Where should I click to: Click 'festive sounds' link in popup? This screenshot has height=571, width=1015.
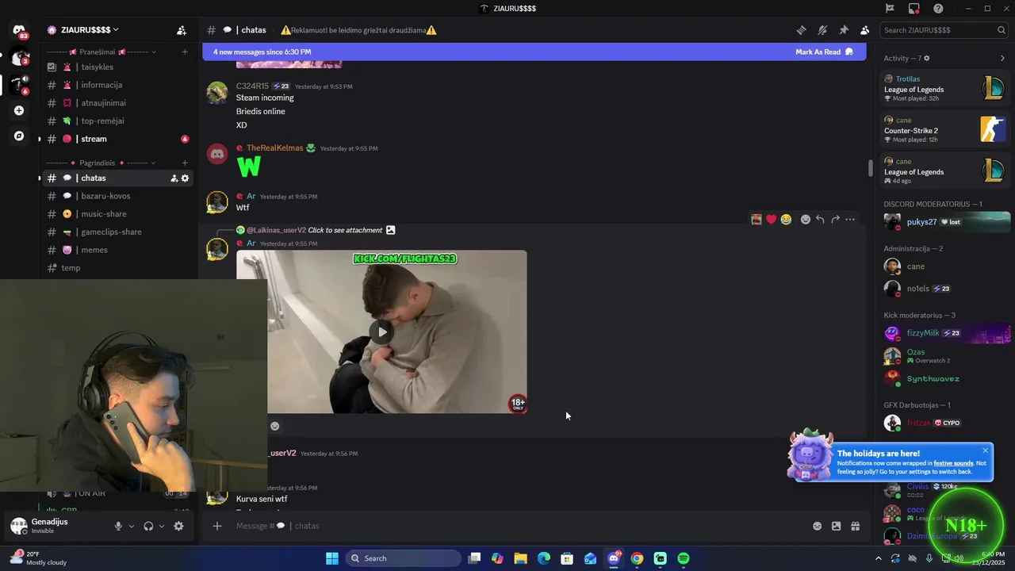coord(953,463)
